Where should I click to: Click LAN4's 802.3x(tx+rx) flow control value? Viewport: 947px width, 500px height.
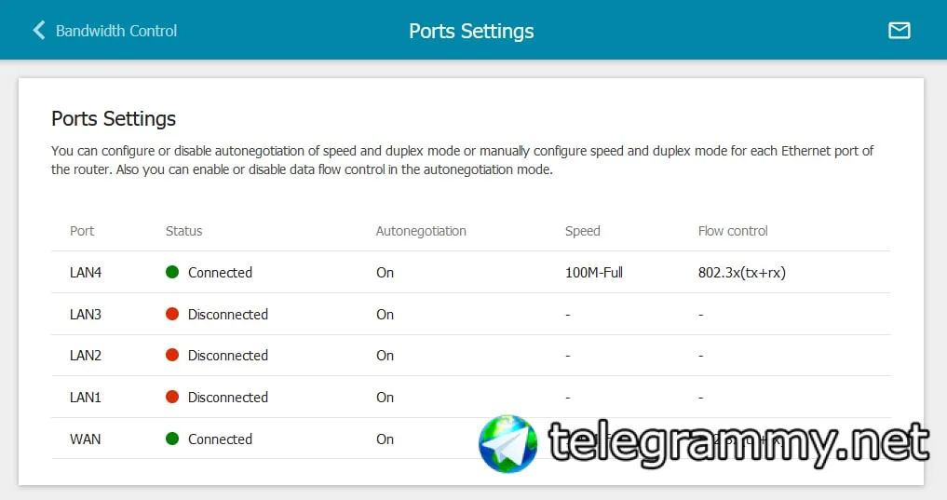pyautogui.click(x=741, y=272)
